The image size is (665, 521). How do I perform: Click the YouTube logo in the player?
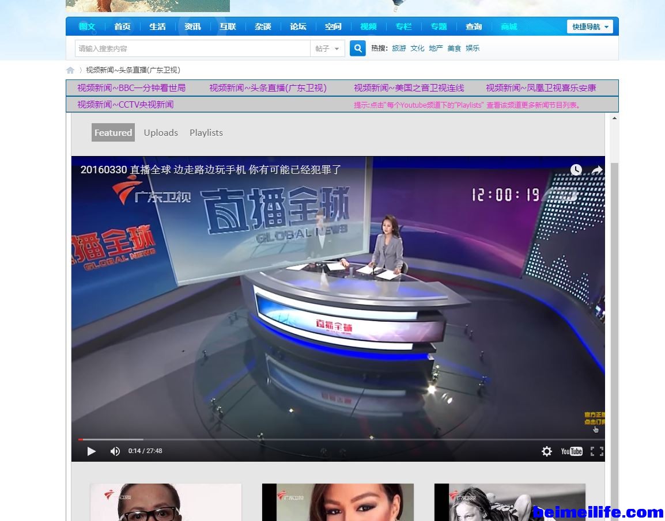pyautogui.click(x=572, y=451)
